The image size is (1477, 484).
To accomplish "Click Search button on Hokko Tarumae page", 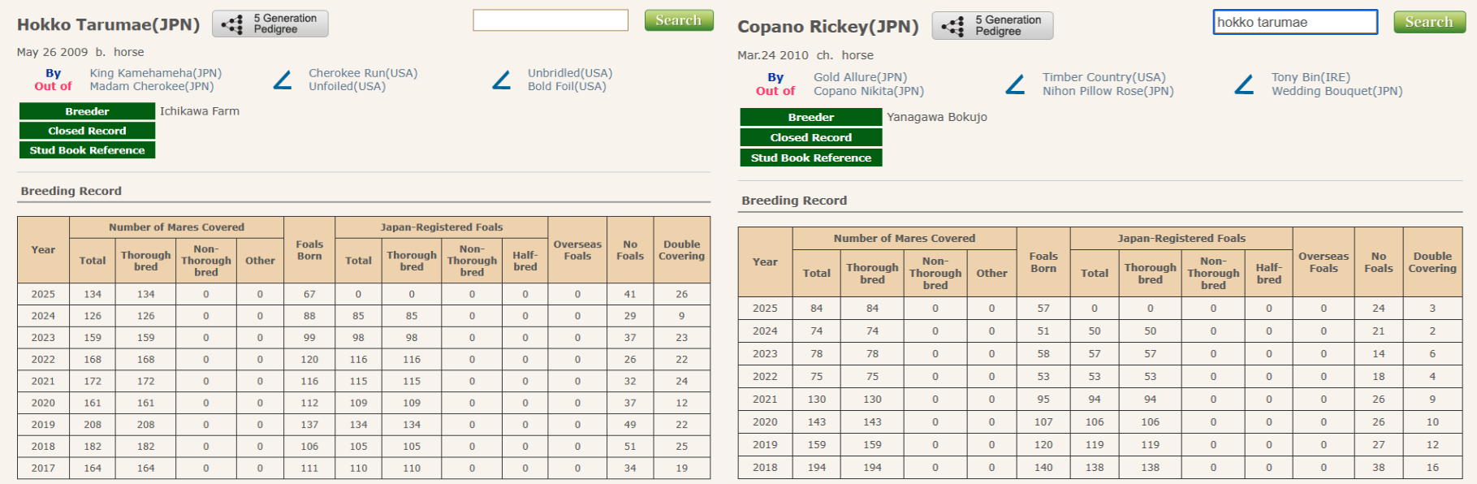I will pos(679,20).
